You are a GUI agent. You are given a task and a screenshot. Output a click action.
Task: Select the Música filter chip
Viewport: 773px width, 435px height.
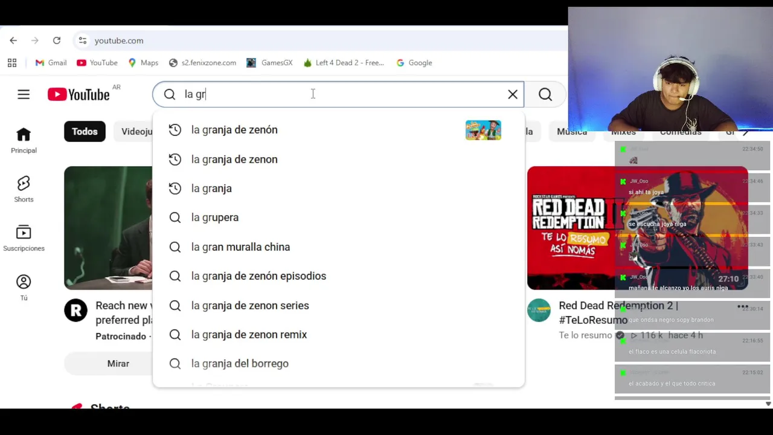[x=571, y=132]
